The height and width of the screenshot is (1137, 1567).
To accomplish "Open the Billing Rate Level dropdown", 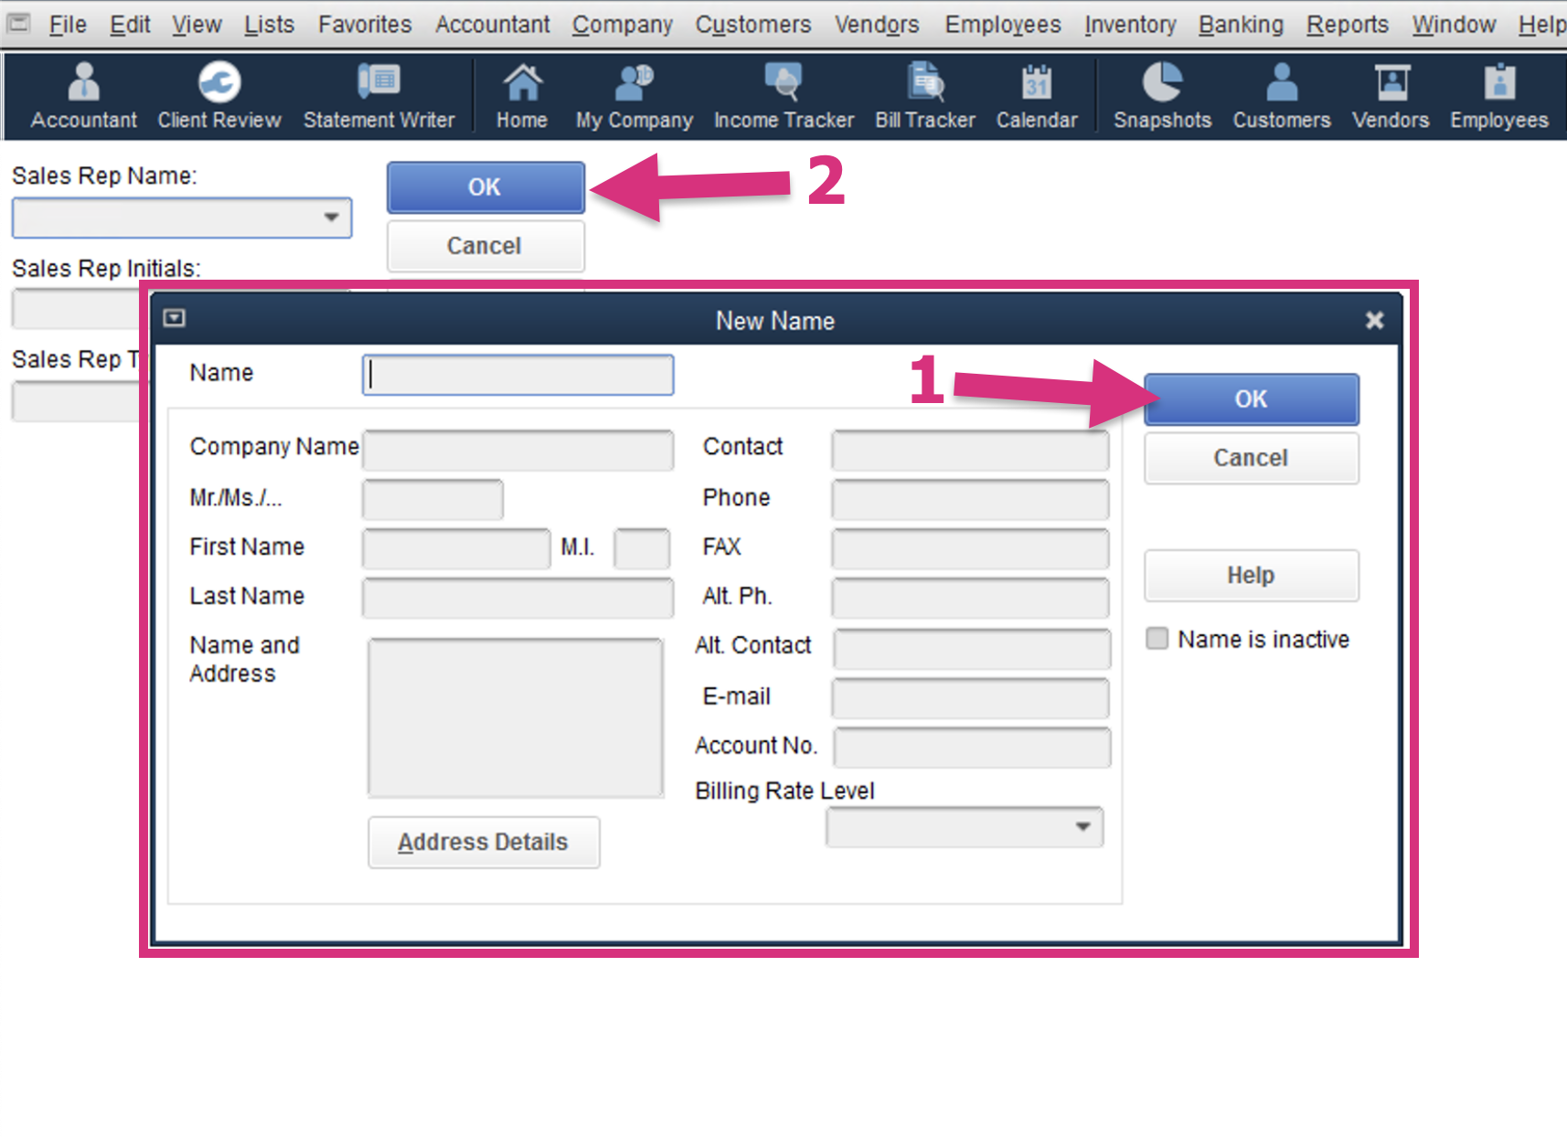I will coord(1082,827).
